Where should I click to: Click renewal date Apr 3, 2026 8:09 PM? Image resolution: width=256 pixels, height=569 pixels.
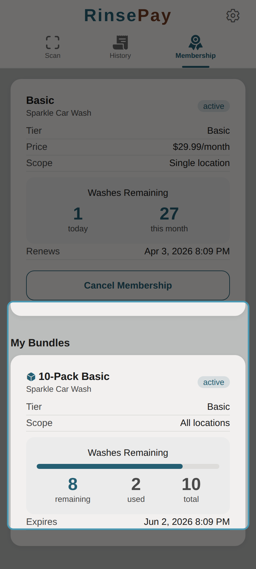(x=187, y=251)
